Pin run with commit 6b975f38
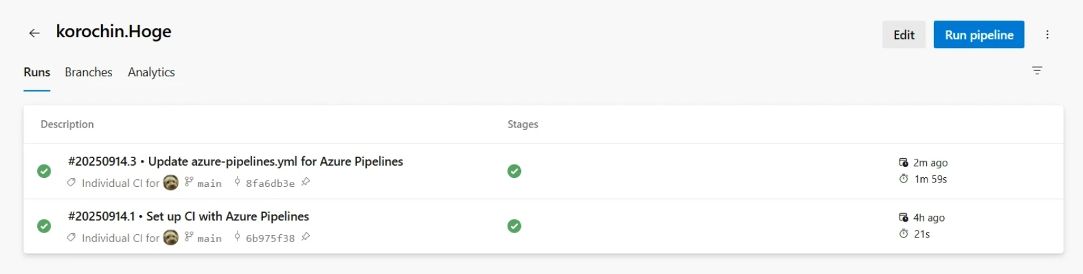The width and height of the screenshot is (1083, 274). pyautogui.click(x=306, y=238)
